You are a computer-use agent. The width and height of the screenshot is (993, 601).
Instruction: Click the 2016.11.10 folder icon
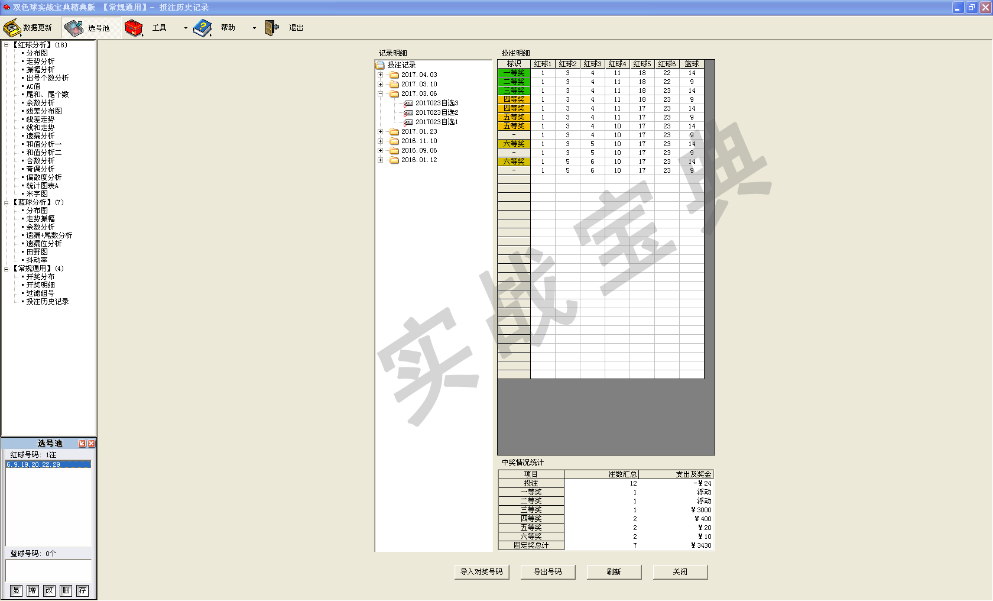tap(394, 141)
